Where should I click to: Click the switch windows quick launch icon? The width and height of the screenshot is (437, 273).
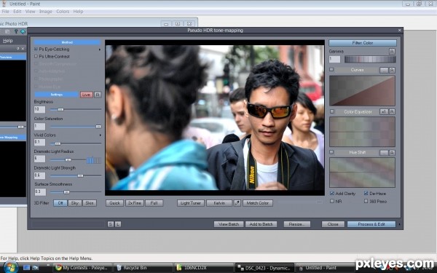point(36,267)
